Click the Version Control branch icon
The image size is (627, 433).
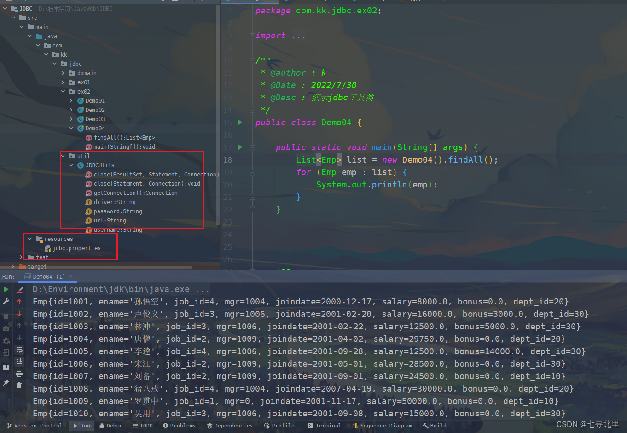[9, 426]
